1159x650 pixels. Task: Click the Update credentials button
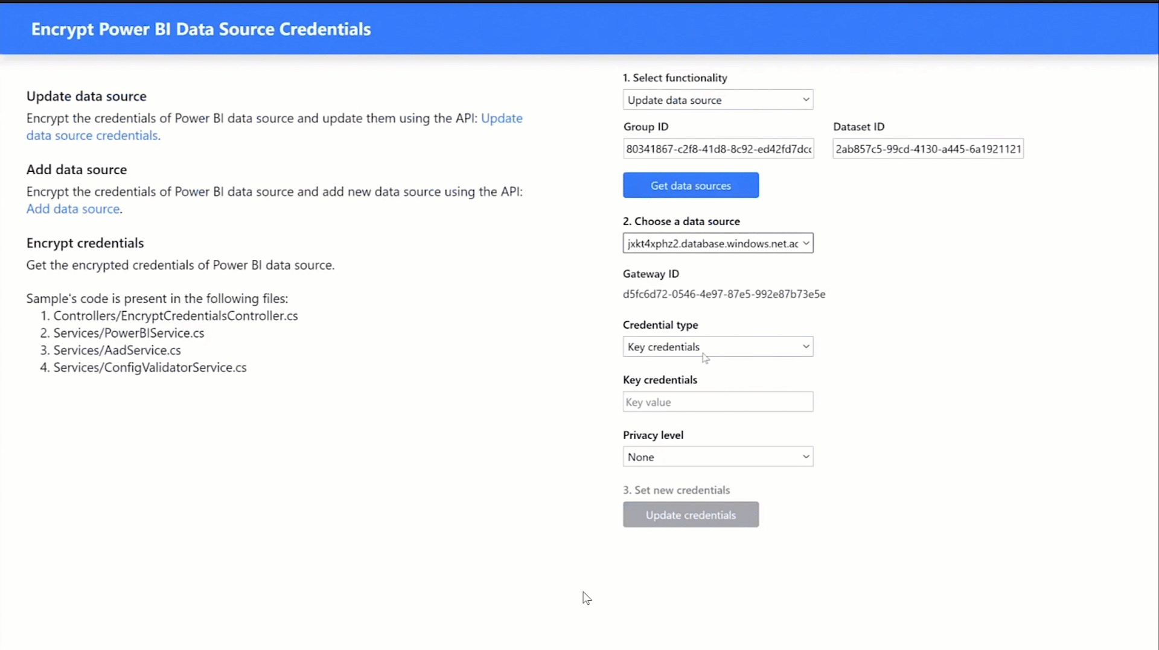point(691,515)
